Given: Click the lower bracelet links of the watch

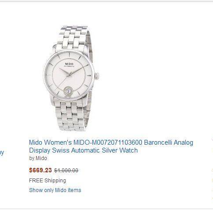Looking at the screenshot, I should coord(70,115).
